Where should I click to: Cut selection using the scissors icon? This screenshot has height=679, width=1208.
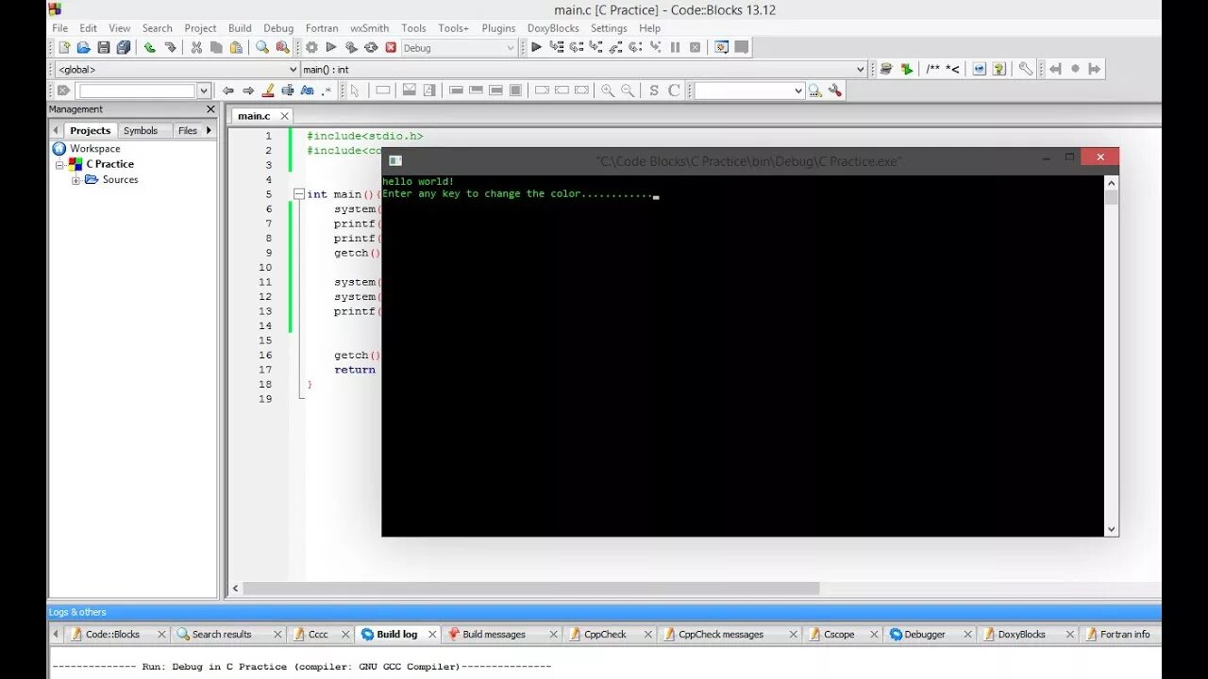[x=196, y=47]
